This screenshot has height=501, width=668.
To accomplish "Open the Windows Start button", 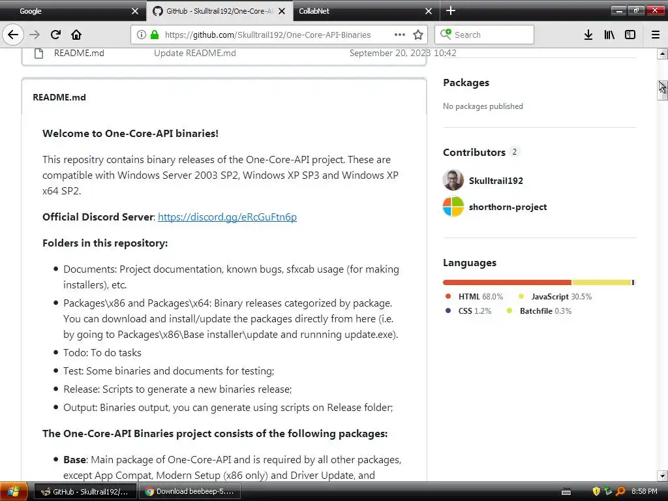I will click(14, 491).
